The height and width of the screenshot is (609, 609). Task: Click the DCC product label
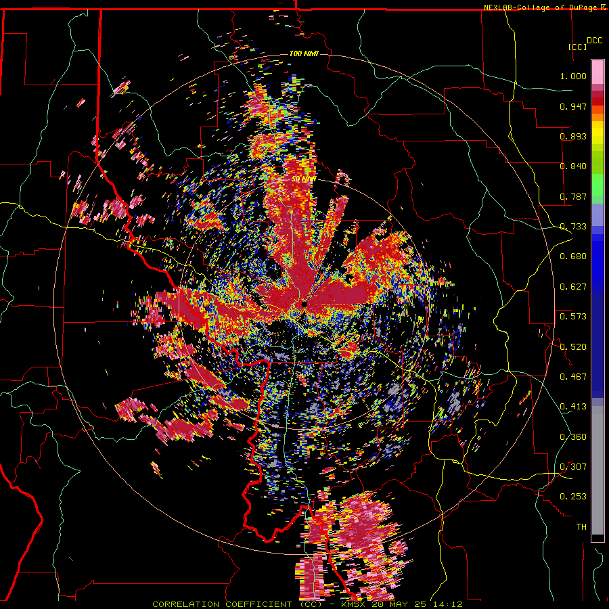point(594,41)
